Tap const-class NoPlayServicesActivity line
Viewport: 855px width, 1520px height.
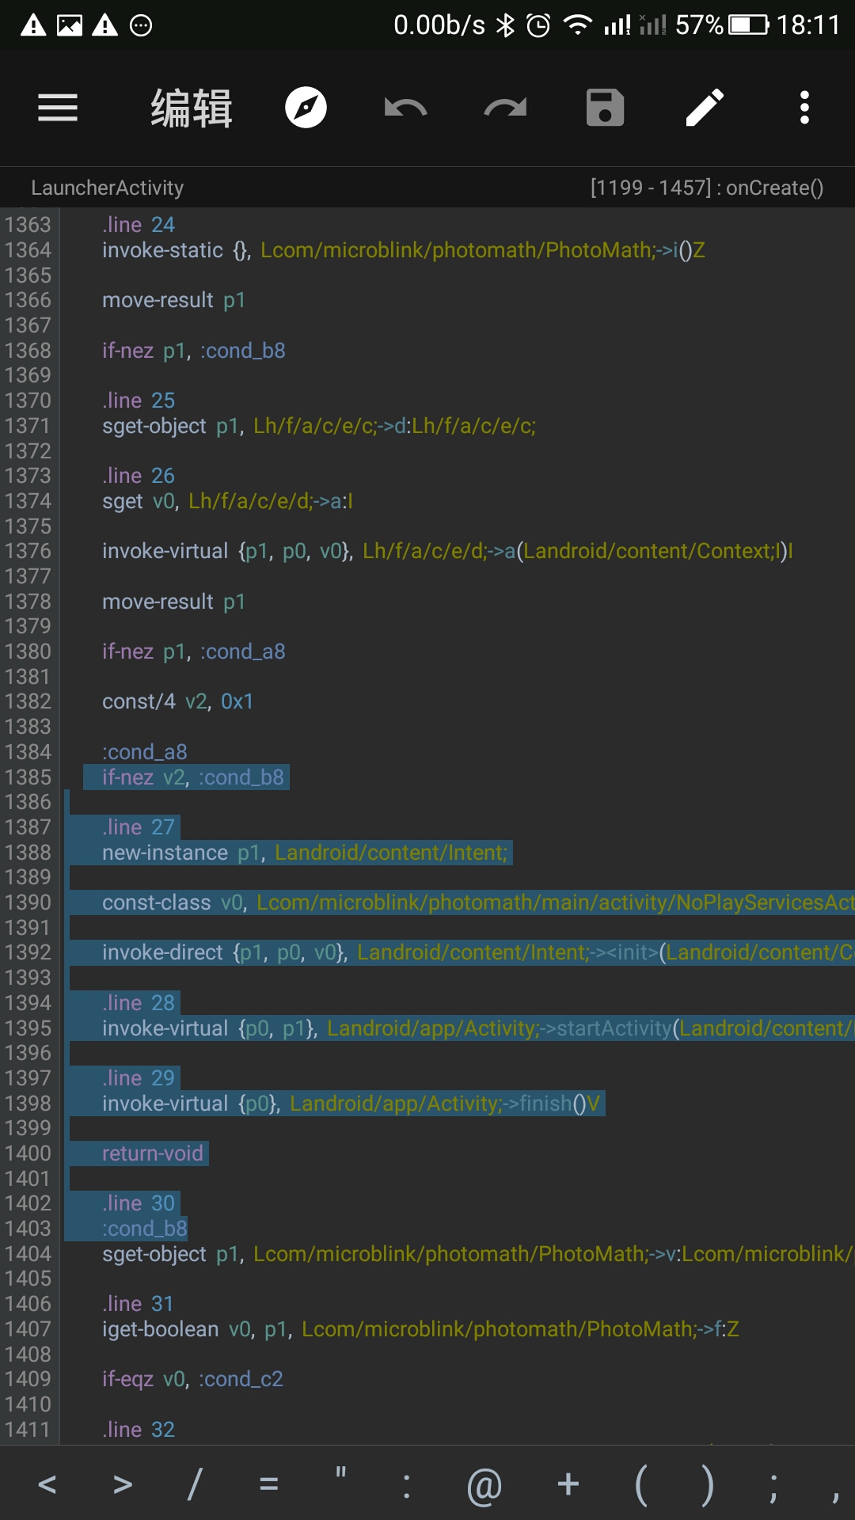478,902
